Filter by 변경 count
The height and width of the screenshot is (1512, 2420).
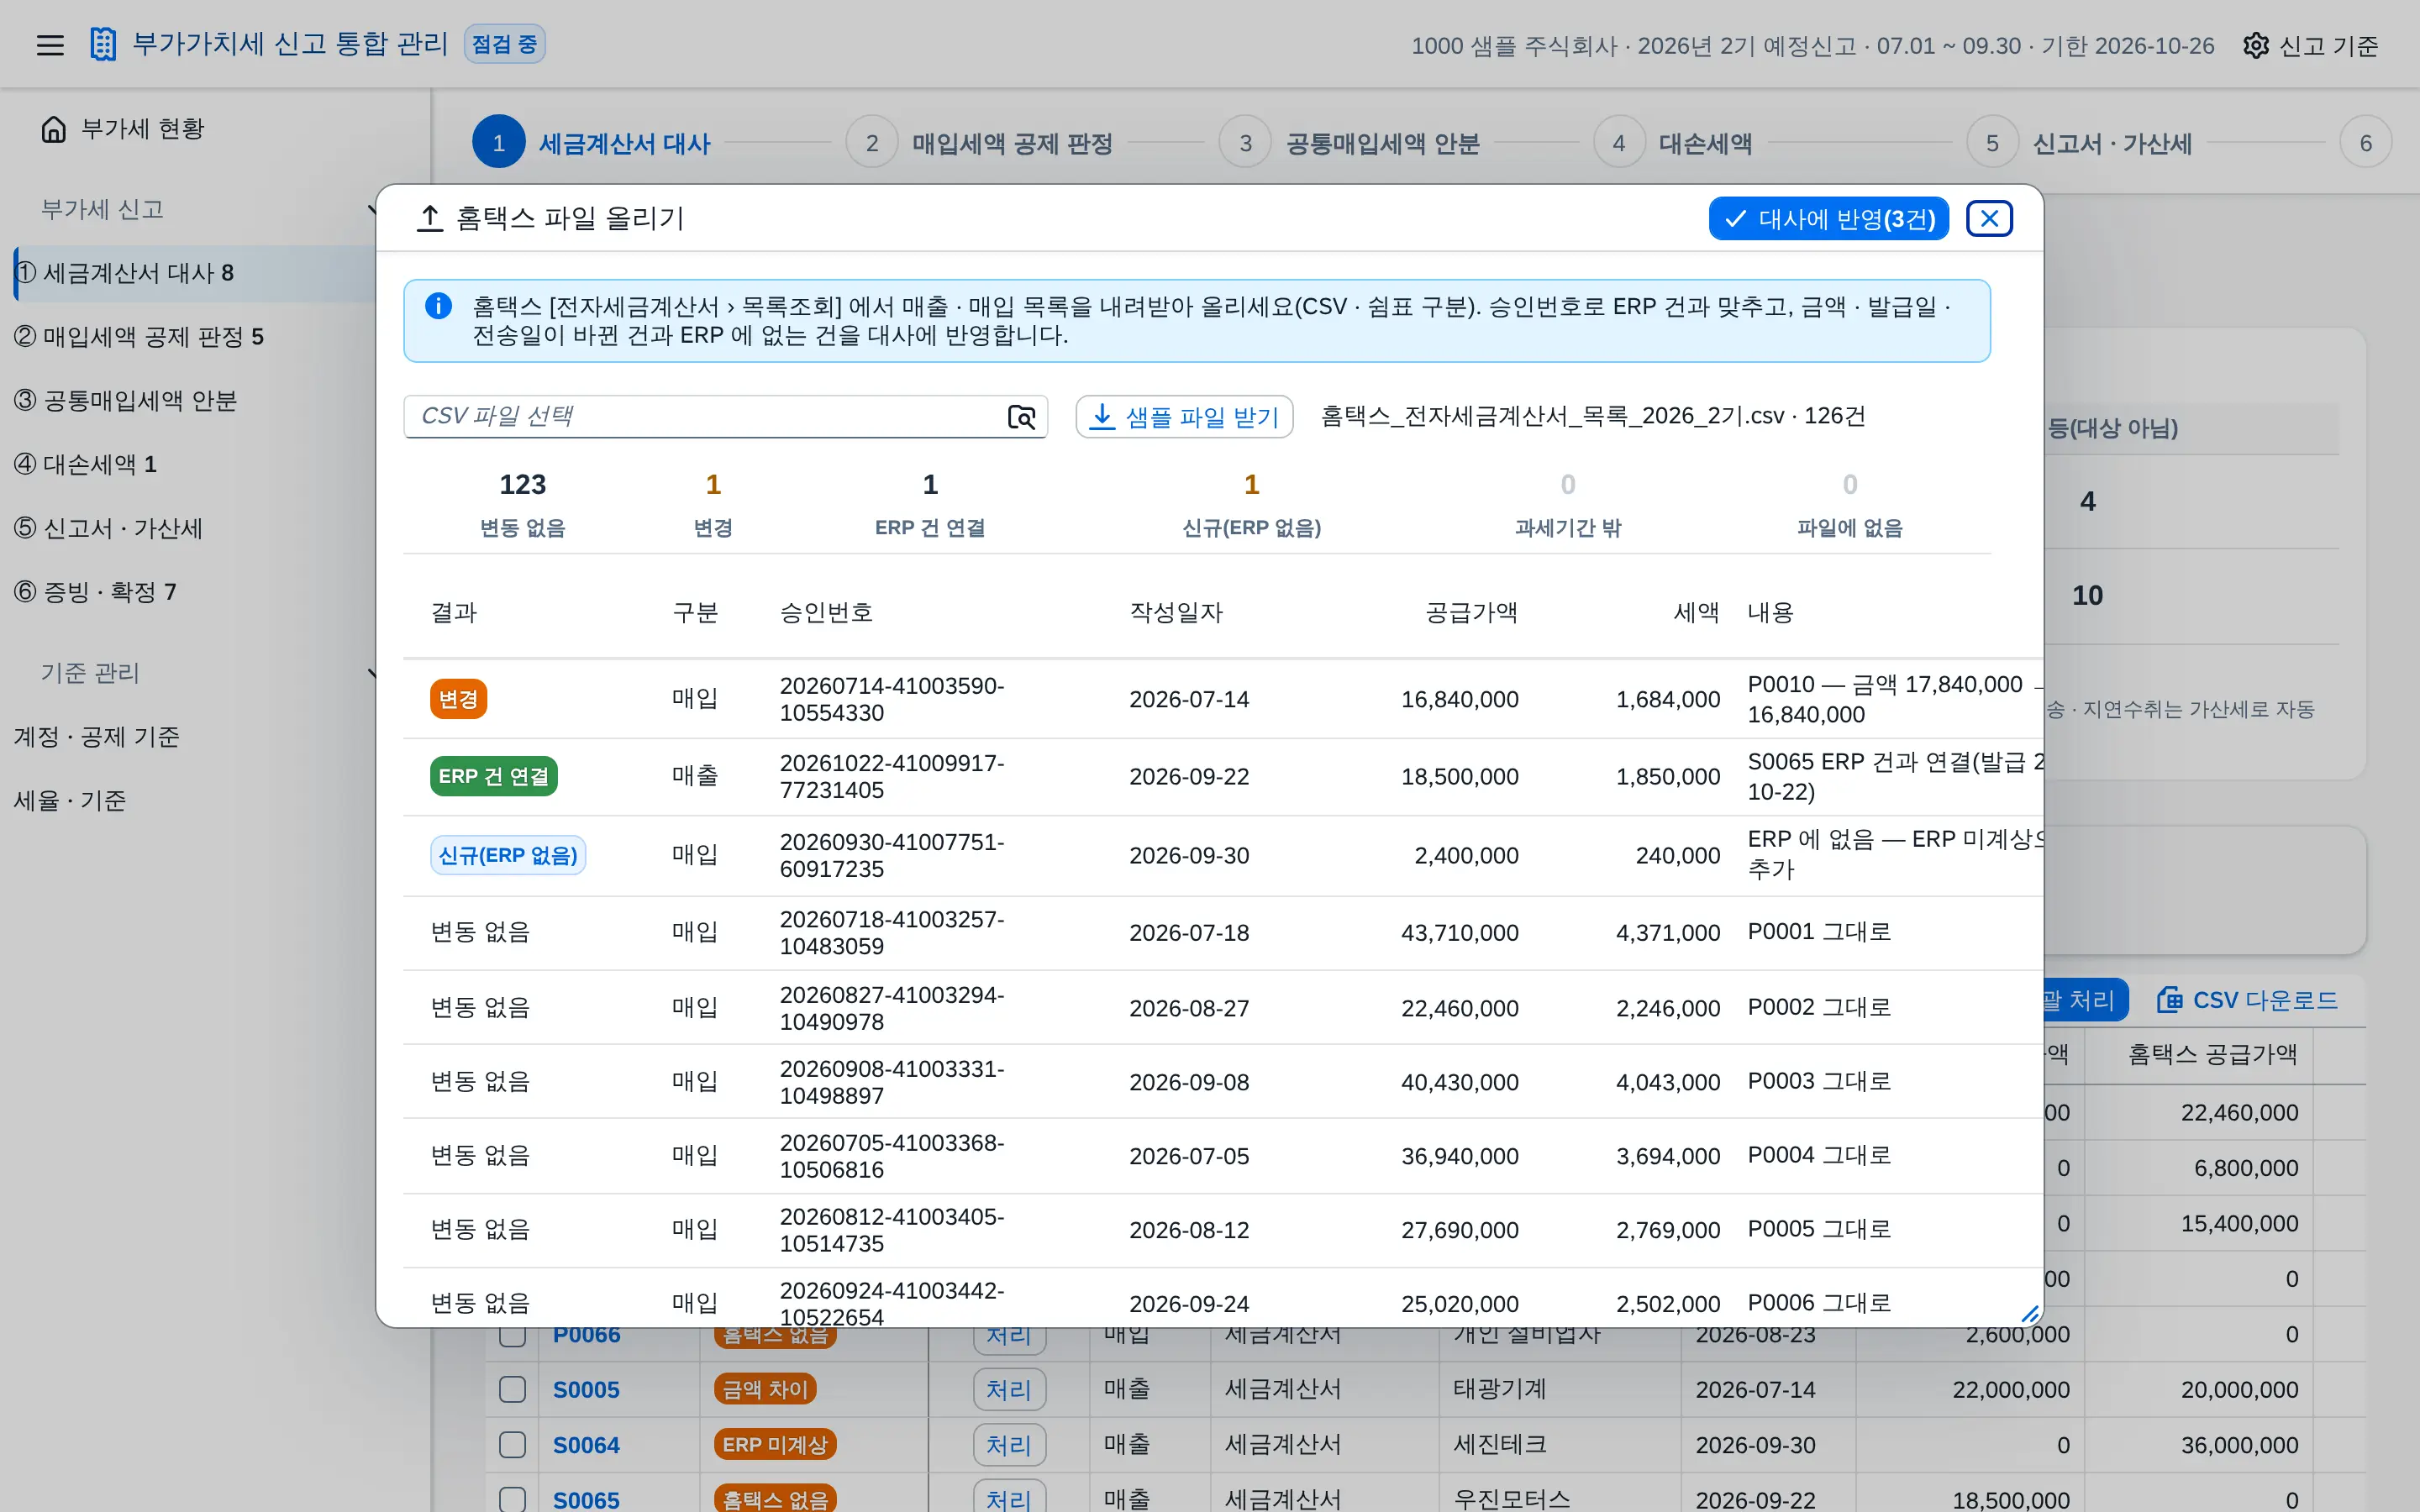(713, 505)
